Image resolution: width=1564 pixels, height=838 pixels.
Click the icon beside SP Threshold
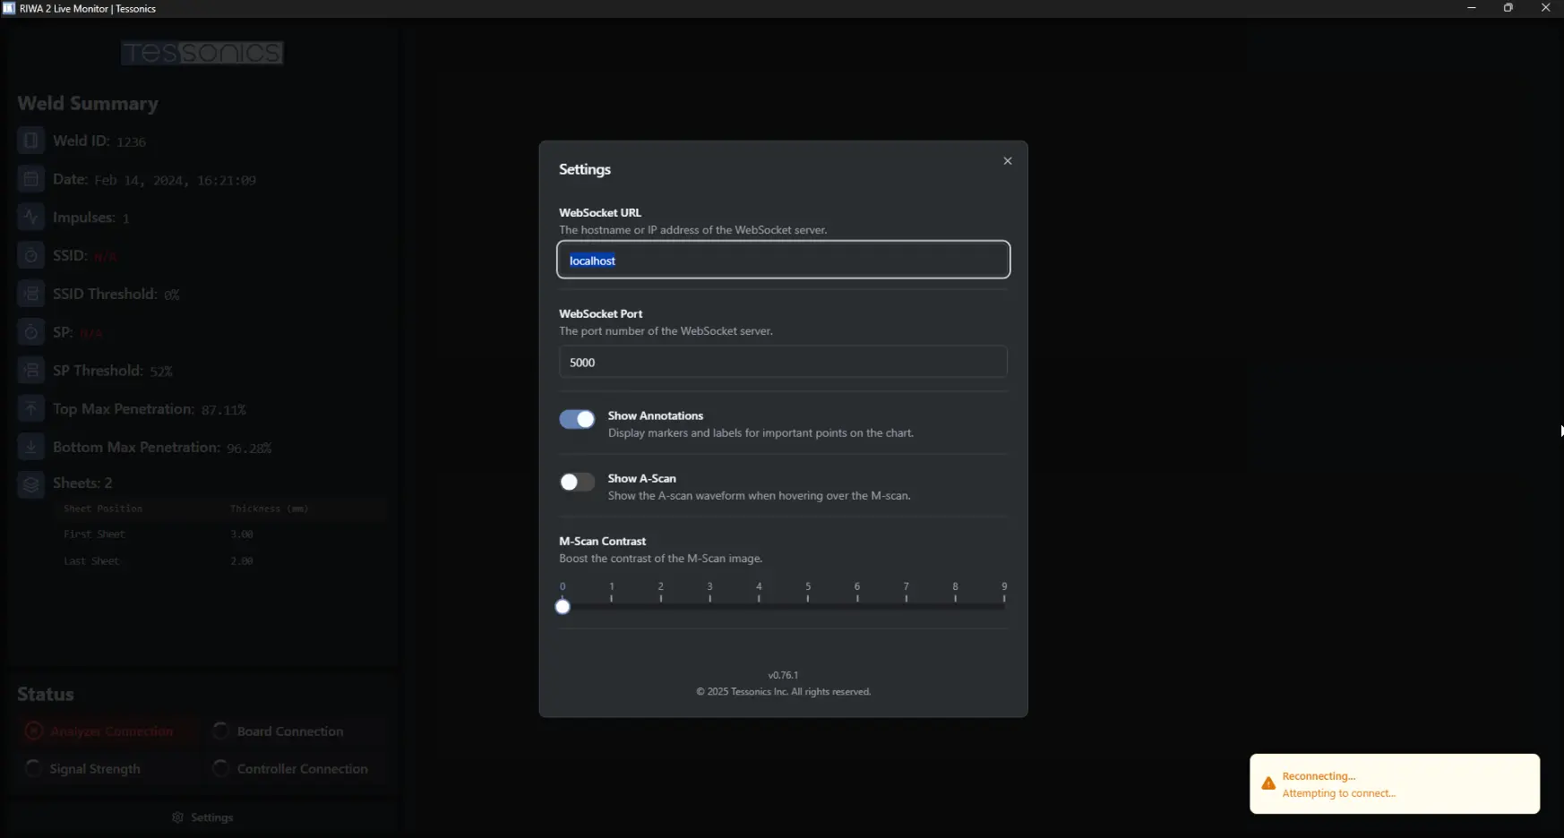(x=30, y=370)
